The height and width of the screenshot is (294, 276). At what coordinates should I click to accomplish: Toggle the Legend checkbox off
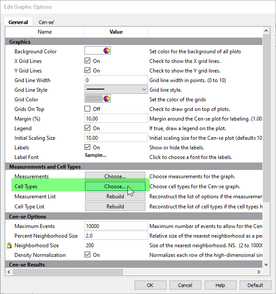(x=88, y=128)
